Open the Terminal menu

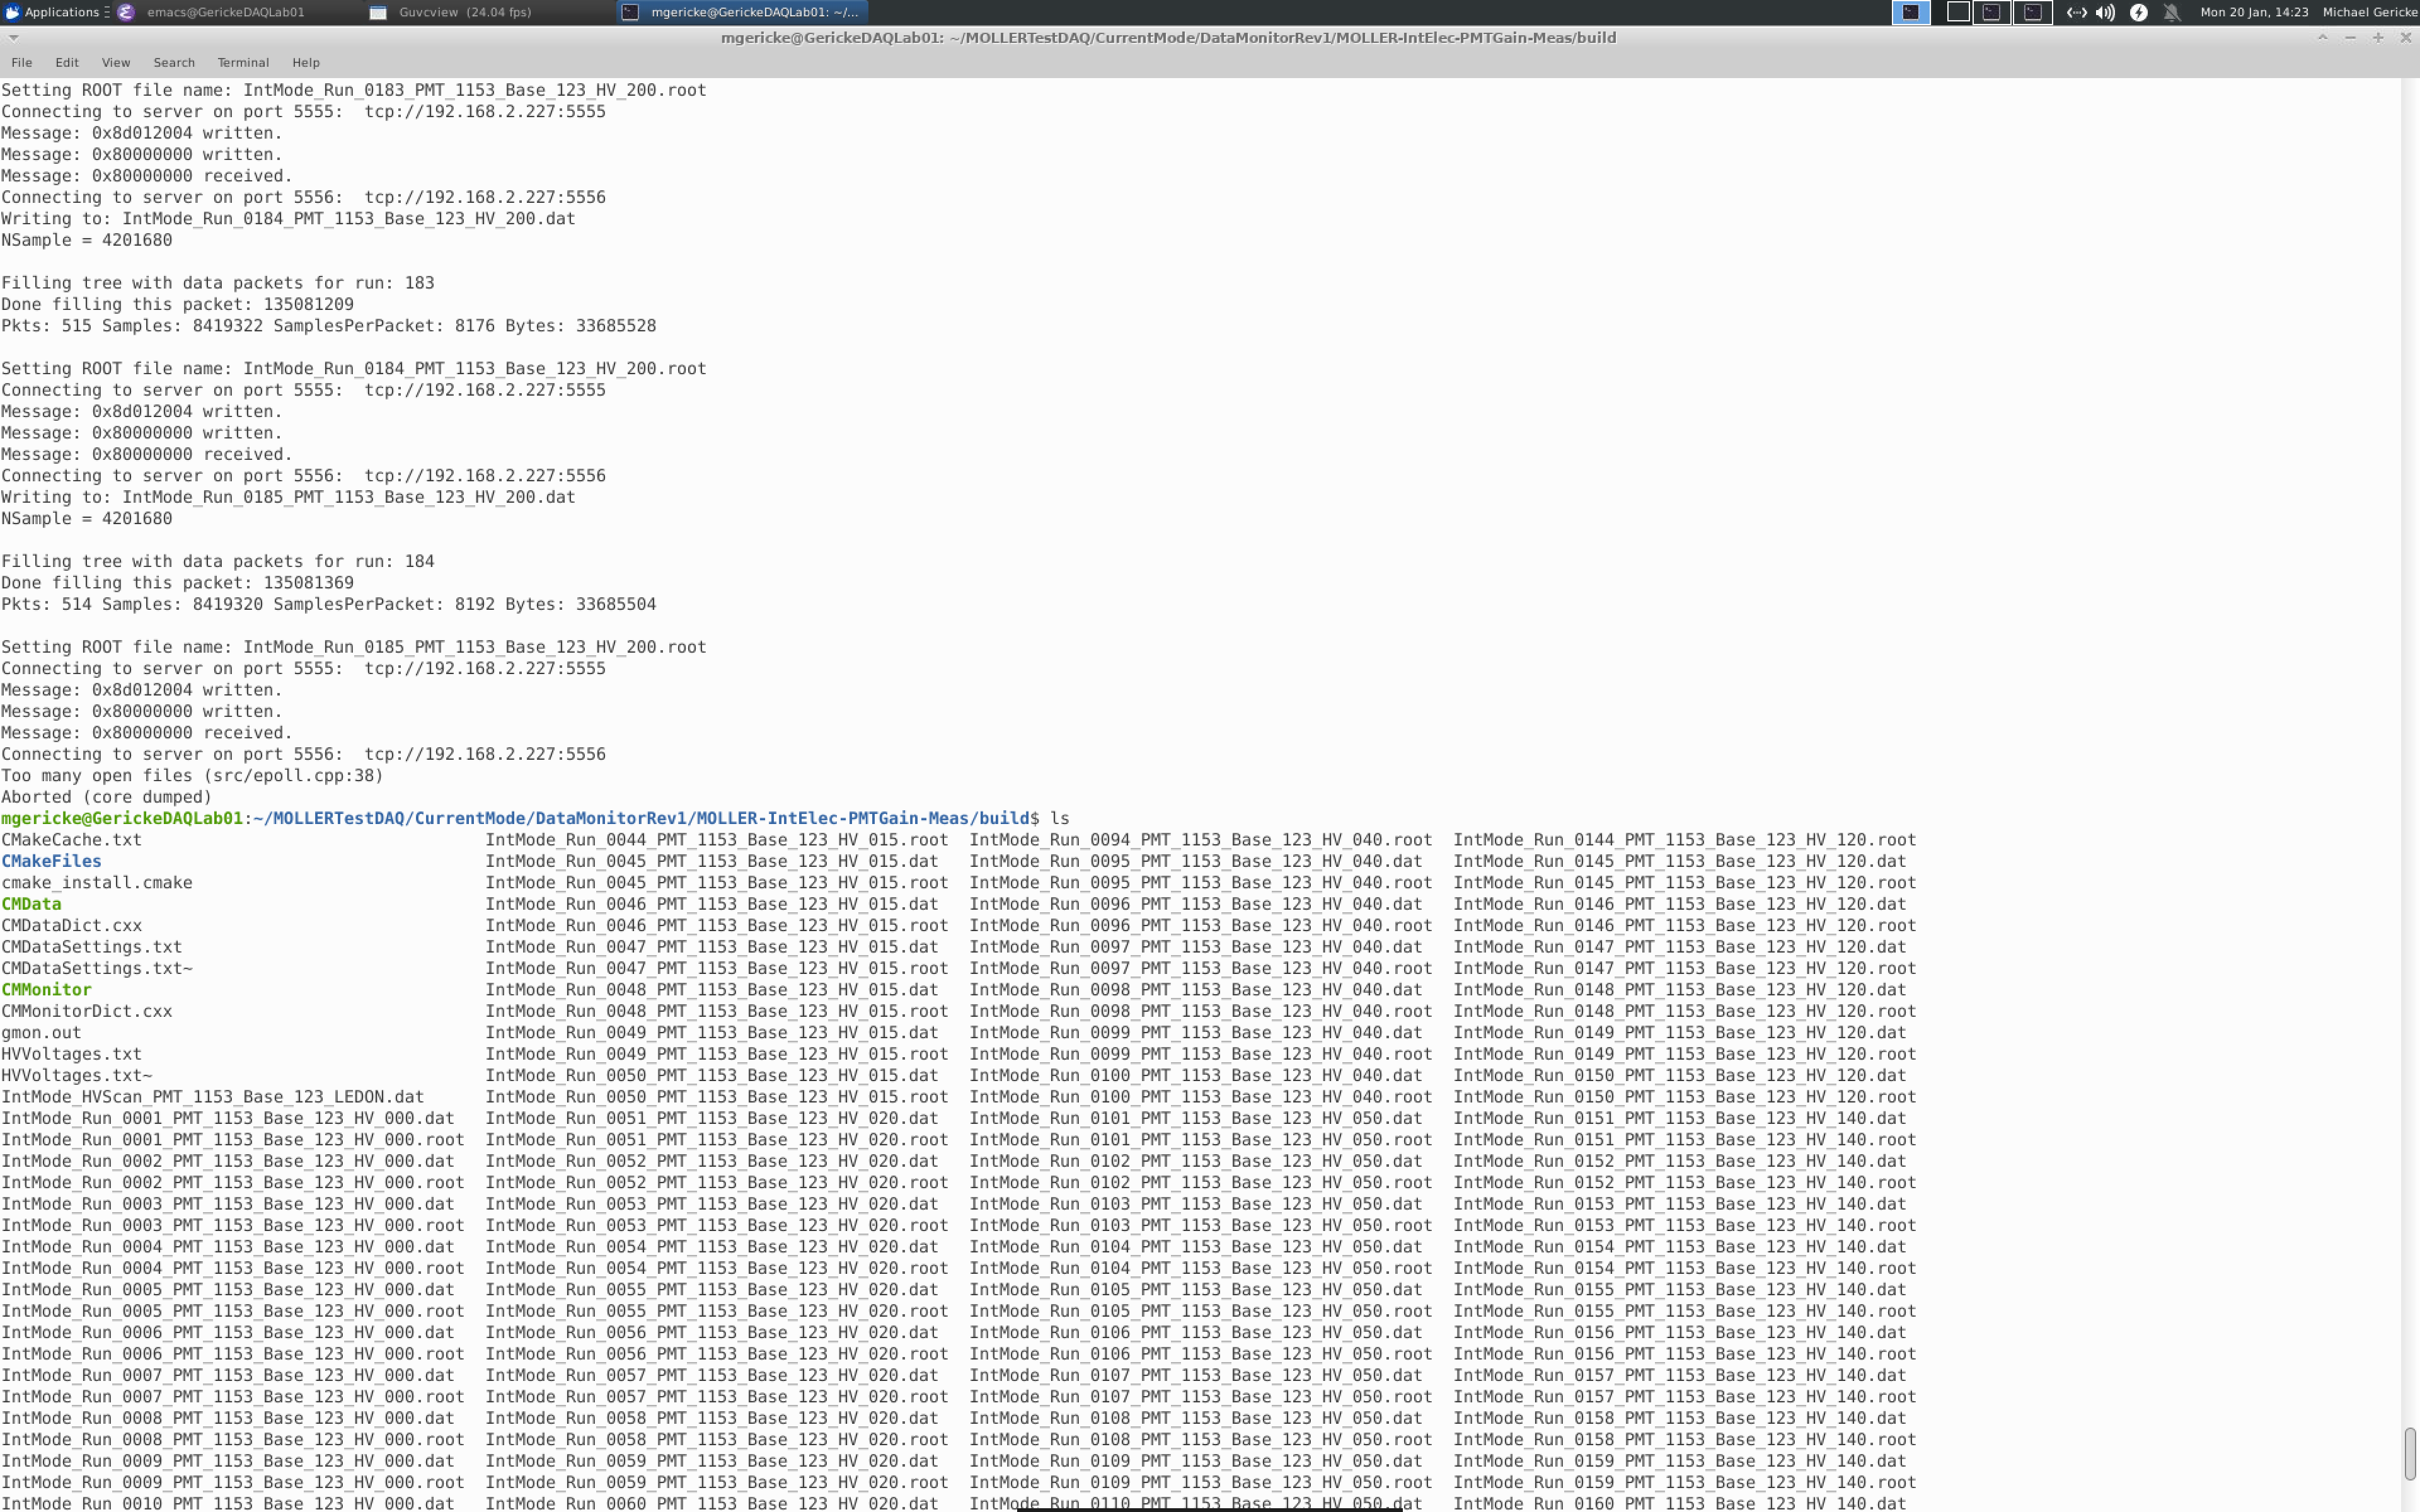pyautogui.click(x=243, y=62)
